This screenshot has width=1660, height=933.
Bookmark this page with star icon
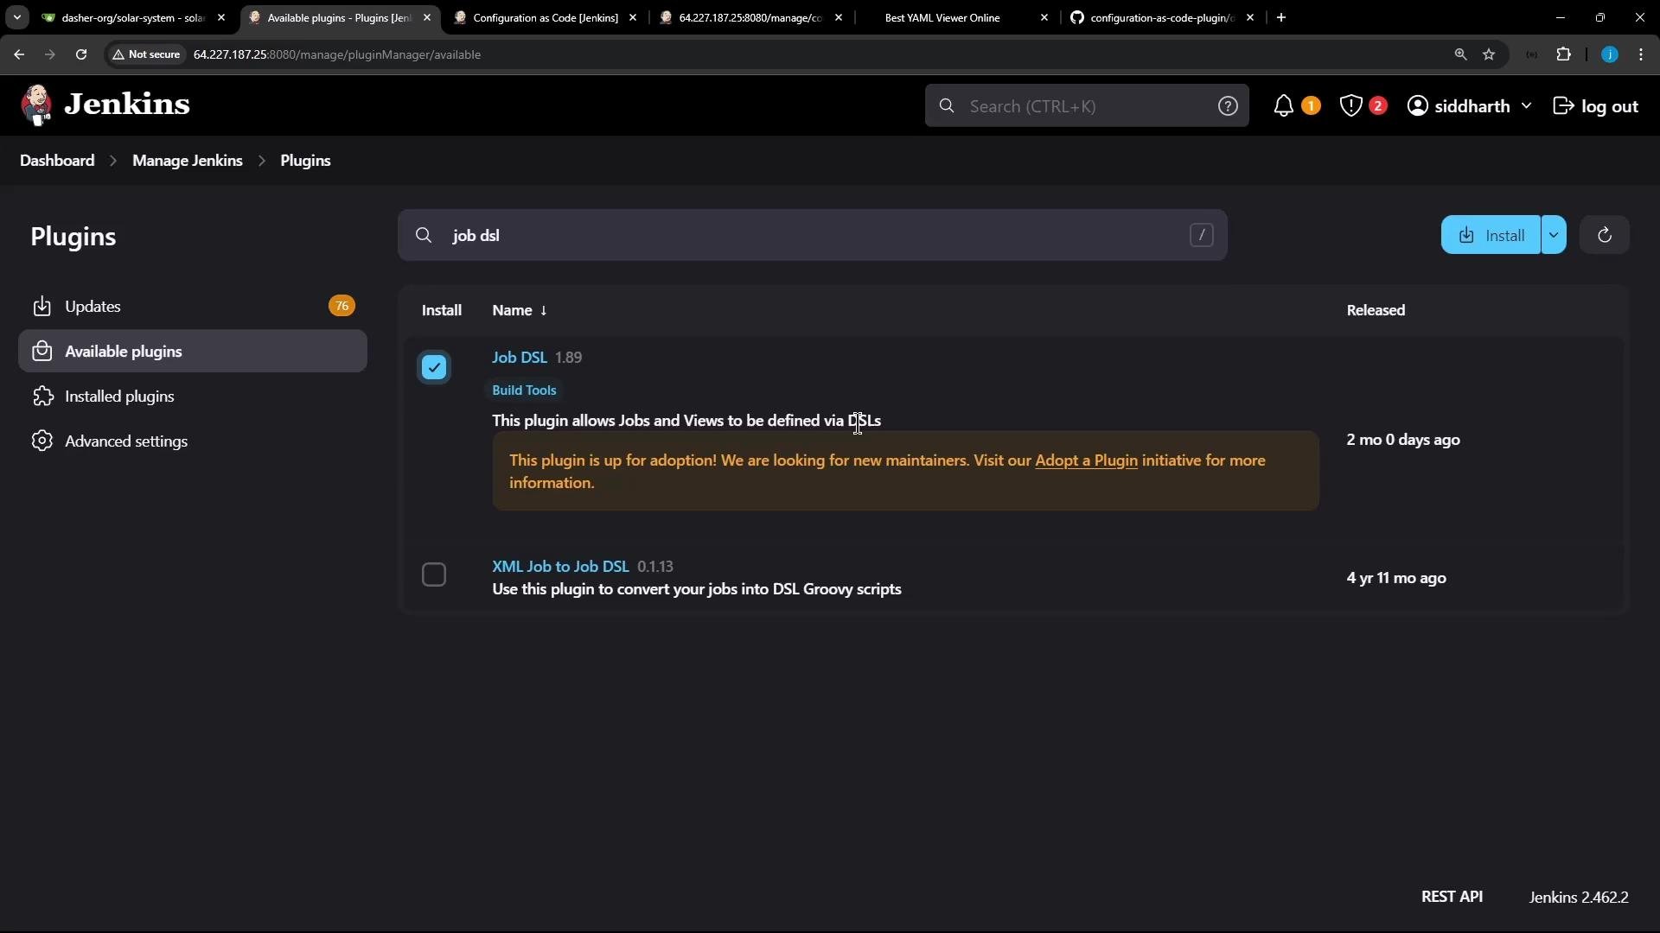click(1489, 54)
